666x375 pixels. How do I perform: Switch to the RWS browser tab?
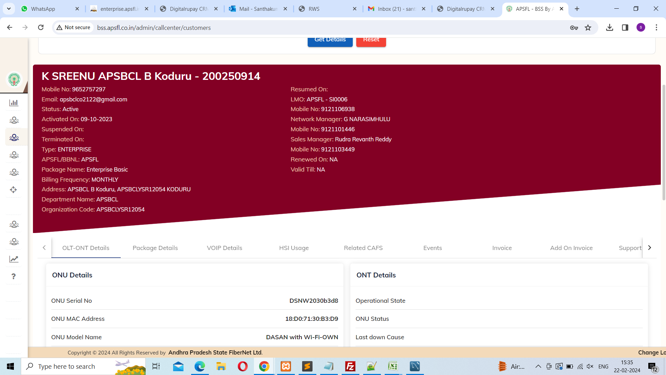[327, 9]
